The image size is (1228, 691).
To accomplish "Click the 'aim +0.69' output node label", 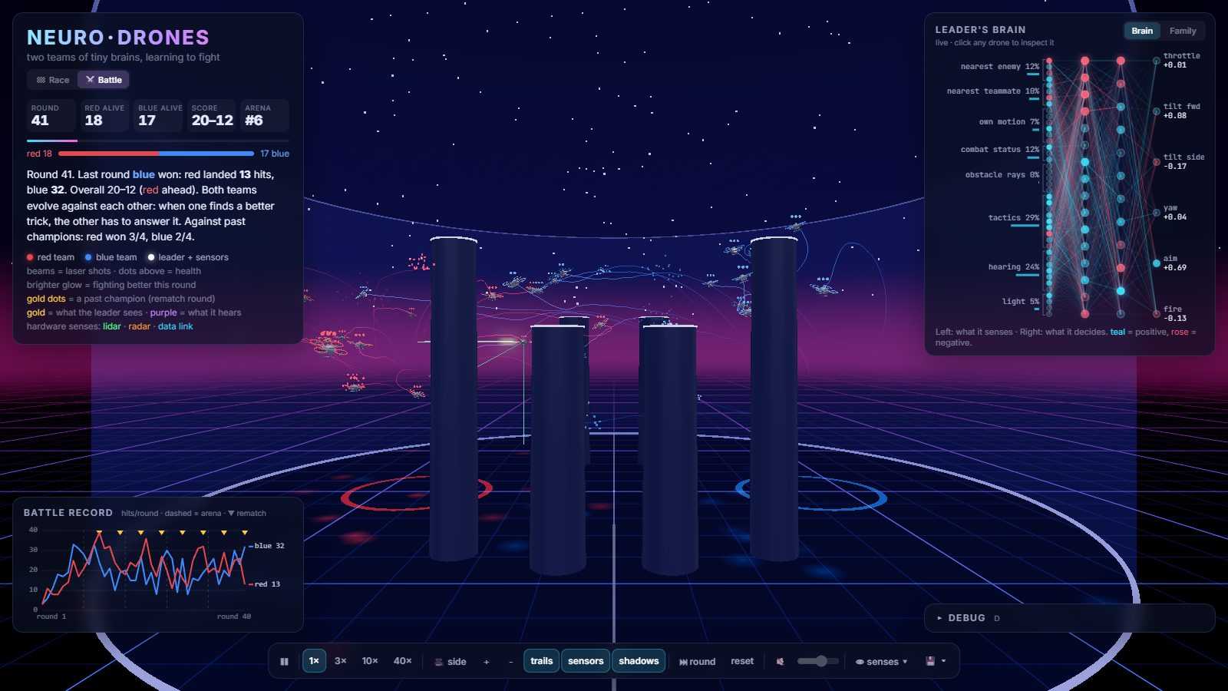I will click(1174, 263).
